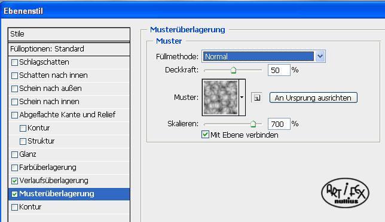Screen dimensions: 385x222
Task: Click the Deckkraft 50 percent field
Action: pyautogui.click(x=279, y=70)
